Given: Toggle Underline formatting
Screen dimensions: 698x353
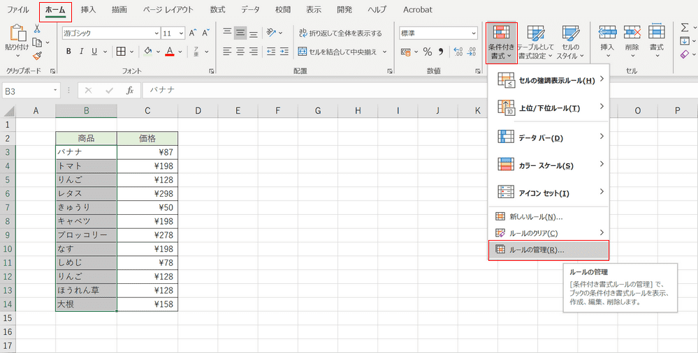Looking at the screenshot, I should 94,52.
